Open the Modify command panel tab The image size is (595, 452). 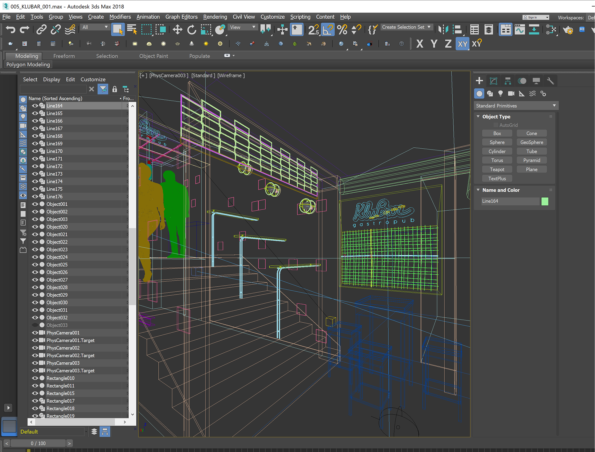493,81
